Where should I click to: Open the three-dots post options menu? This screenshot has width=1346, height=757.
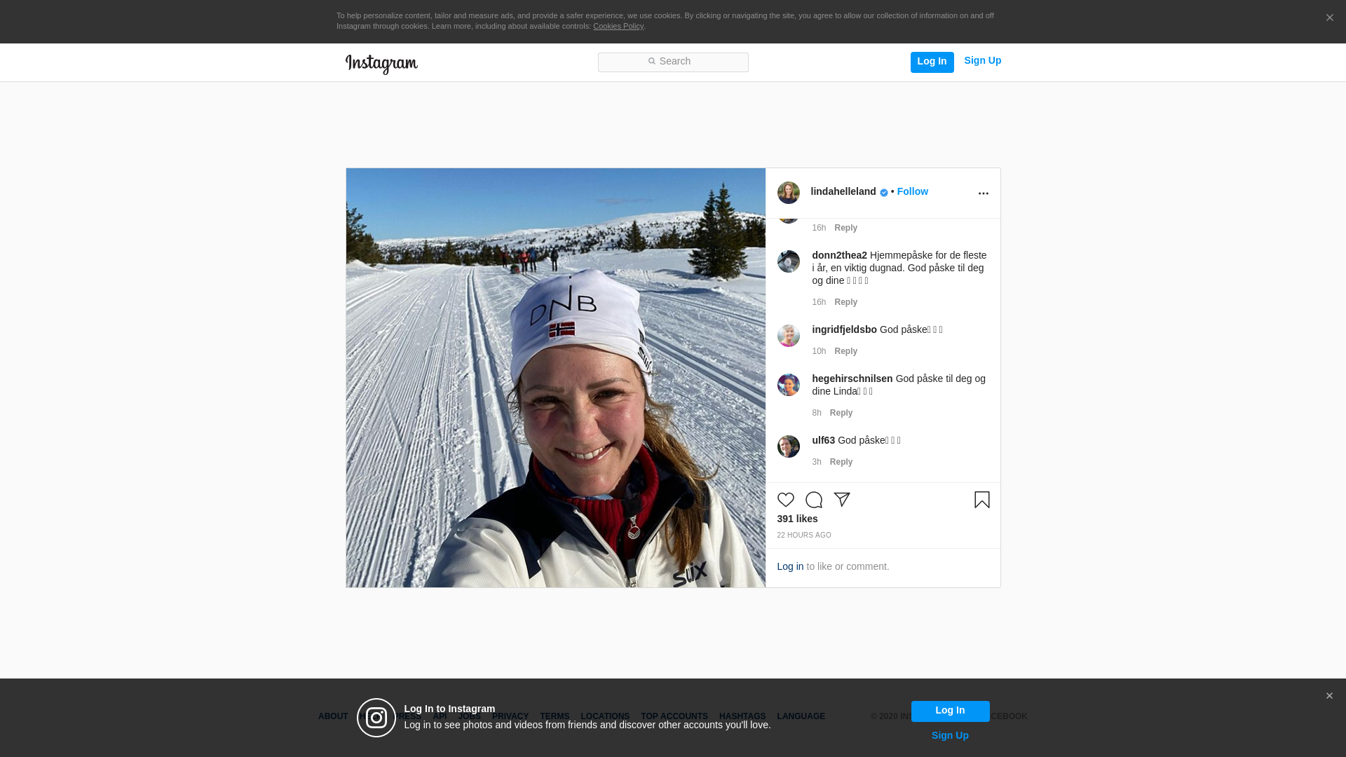tap(983, 193)
